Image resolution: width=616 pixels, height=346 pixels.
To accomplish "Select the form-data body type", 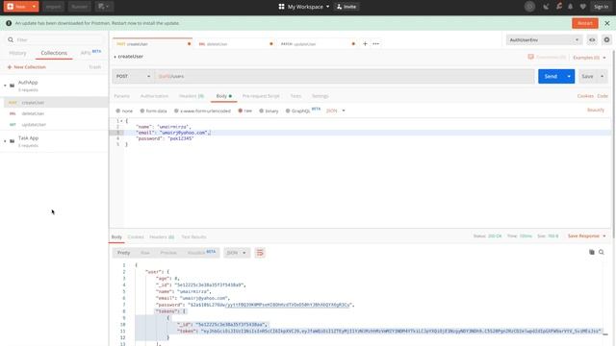I will [154, 111].
